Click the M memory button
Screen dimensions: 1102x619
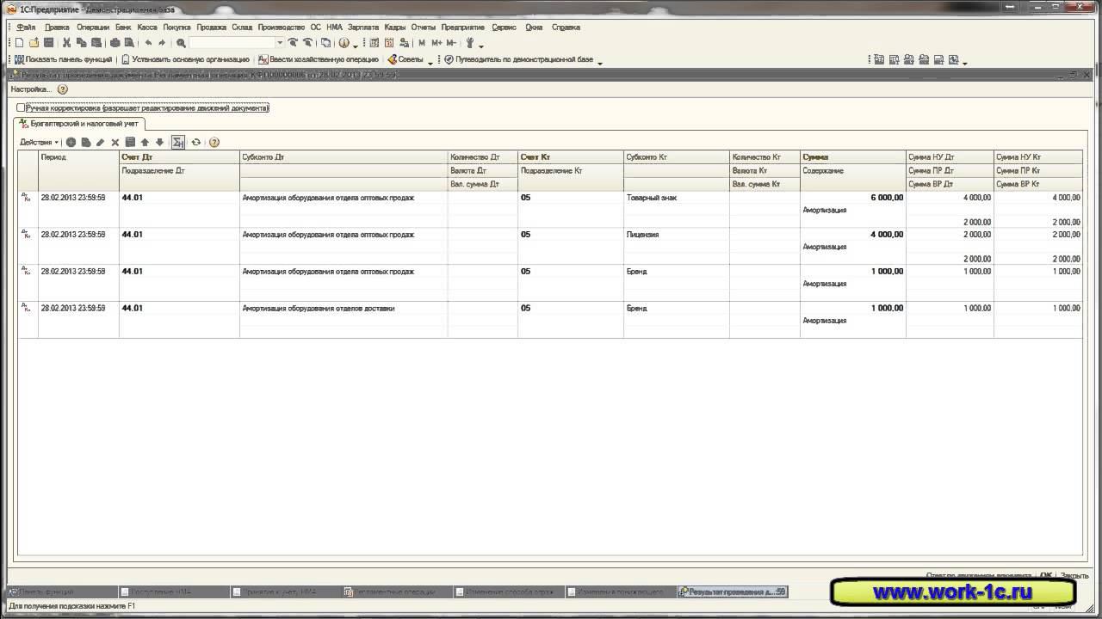pos(422,43)
